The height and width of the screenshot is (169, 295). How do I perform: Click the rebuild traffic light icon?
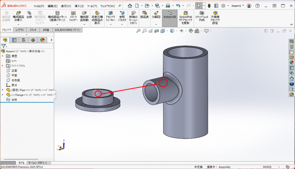[209, 6]
